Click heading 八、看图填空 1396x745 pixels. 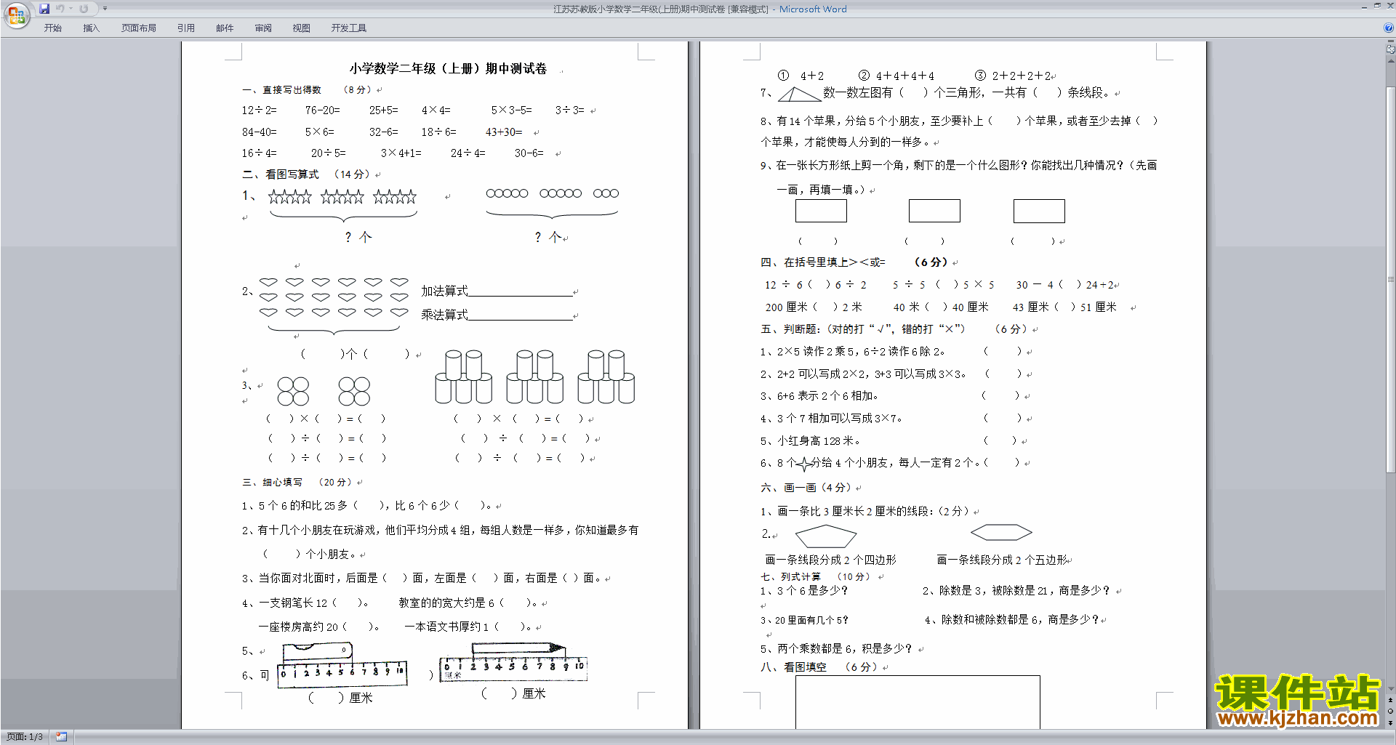(793, 667)
